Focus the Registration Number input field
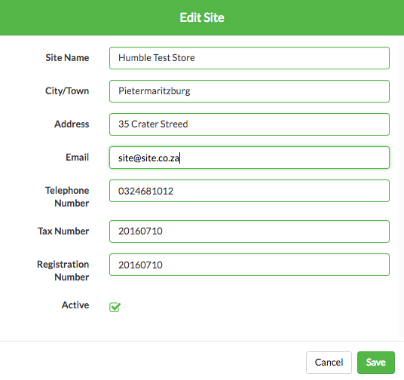The image size is (404, 380). pyautogui.click(x=249, y=265)
